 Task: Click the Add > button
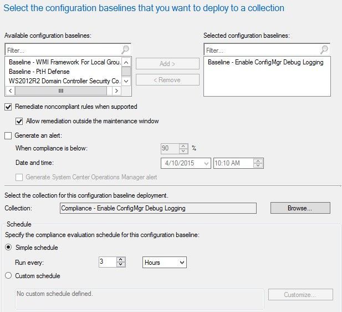coord(167,64)
